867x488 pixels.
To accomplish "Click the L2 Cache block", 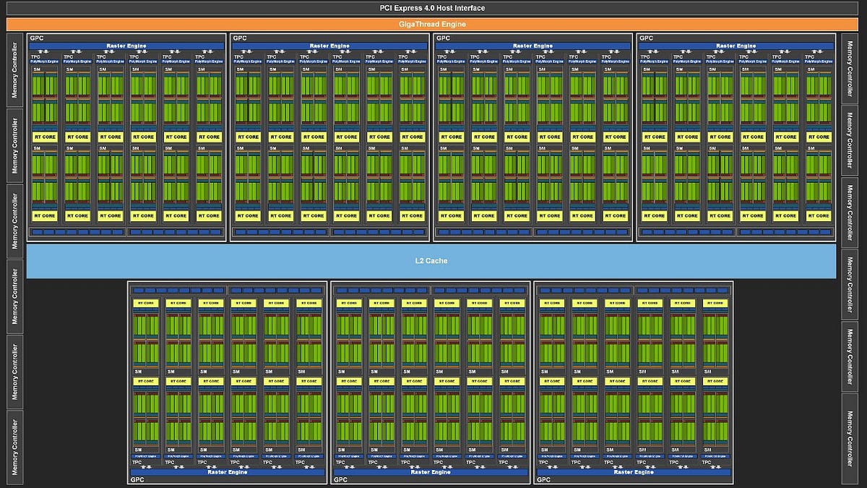I will [x=431, y=260].
